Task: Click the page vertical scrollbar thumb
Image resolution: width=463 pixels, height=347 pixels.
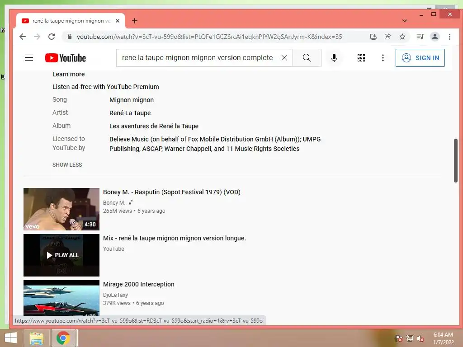Action: pos(456,160)
